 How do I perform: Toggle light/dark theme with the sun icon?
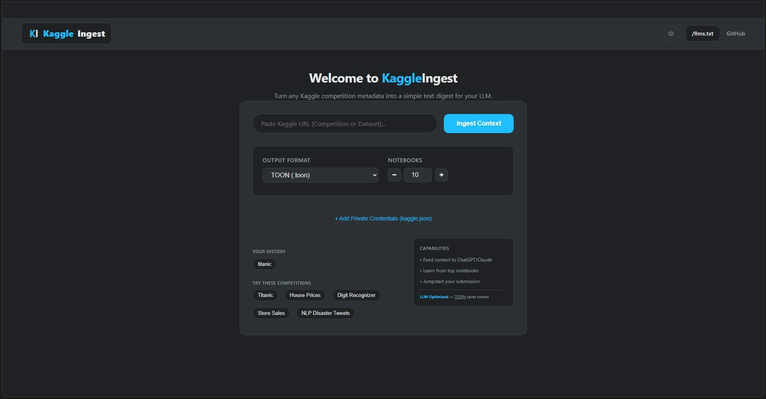(x=671, y=33)
